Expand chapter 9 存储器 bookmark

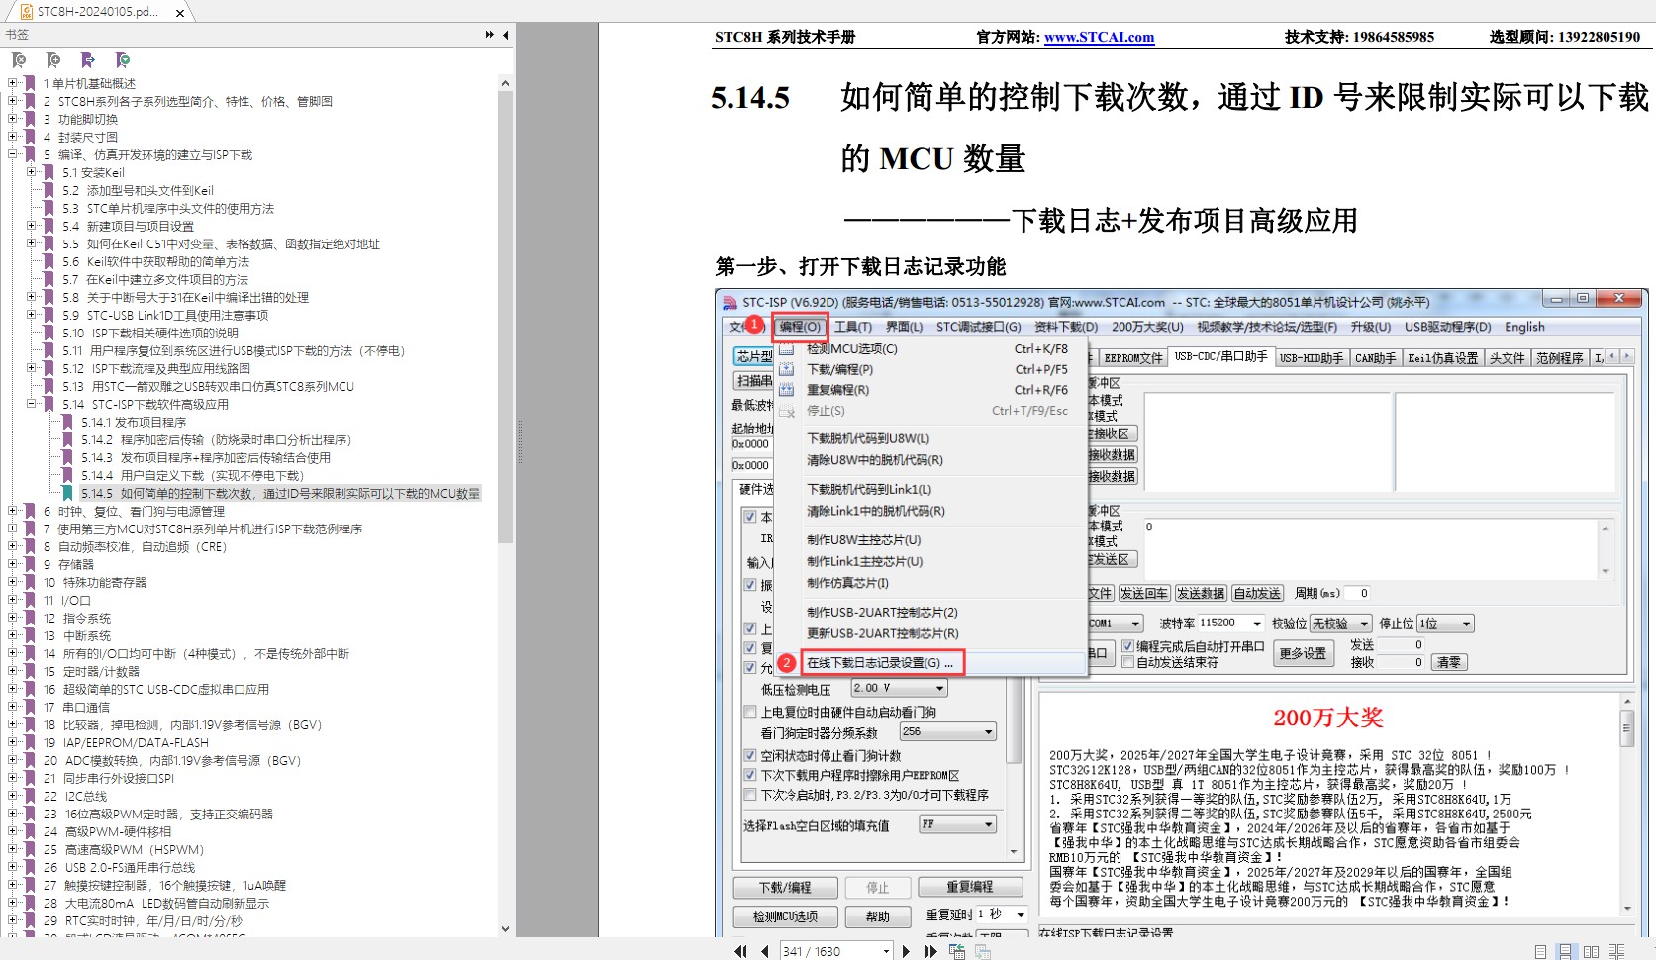coord(13,564)
